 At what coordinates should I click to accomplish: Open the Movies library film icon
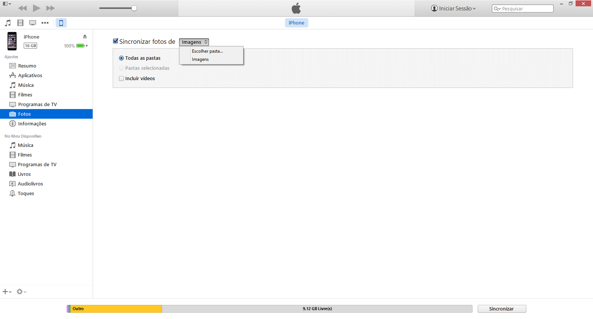pyautogui.click(x=20, y=23)
